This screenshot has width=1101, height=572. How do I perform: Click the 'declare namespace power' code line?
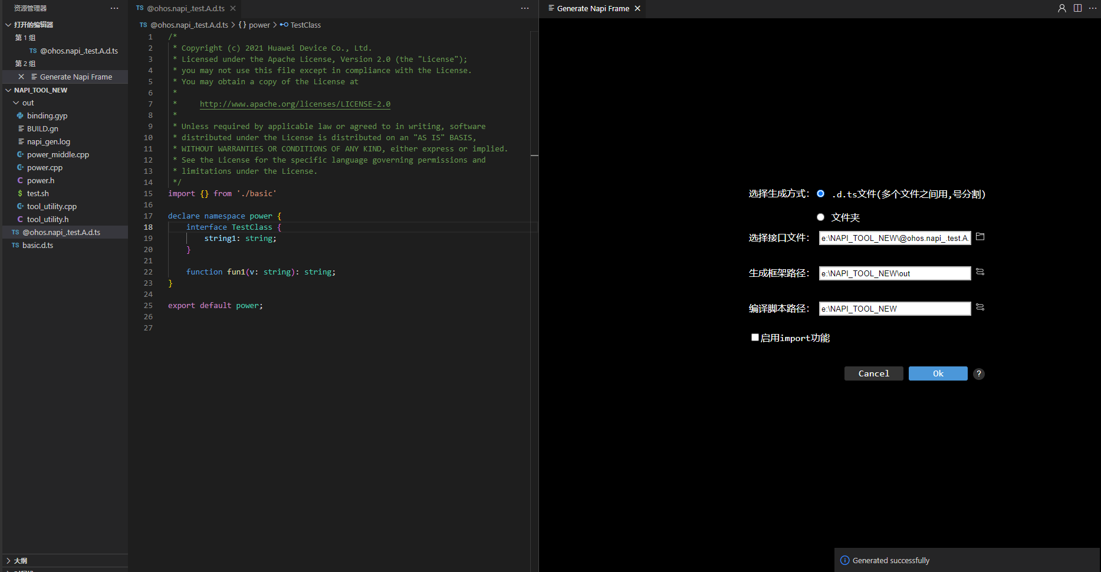click(225, 216)
